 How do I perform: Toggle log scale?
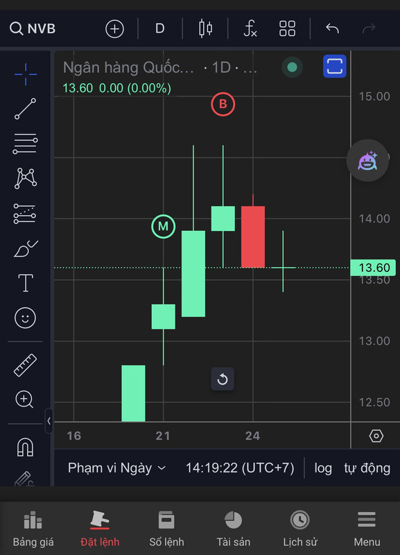point(323,468)
